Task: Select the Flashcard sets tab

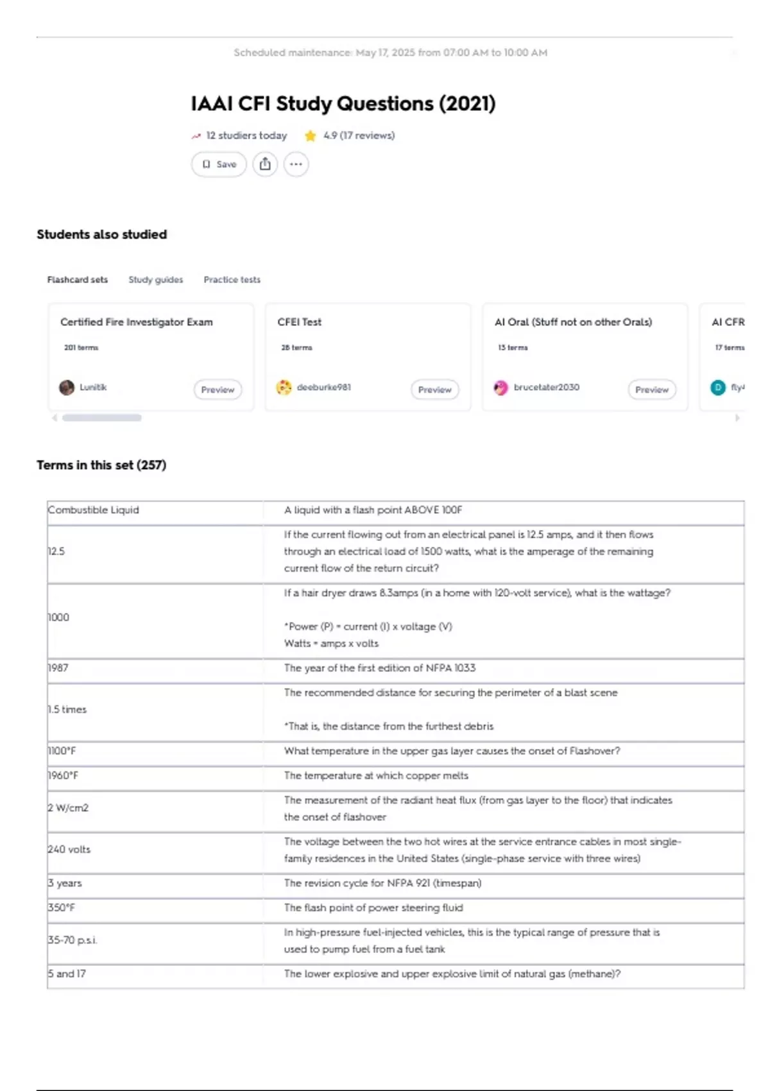Action: coord(78,280)
